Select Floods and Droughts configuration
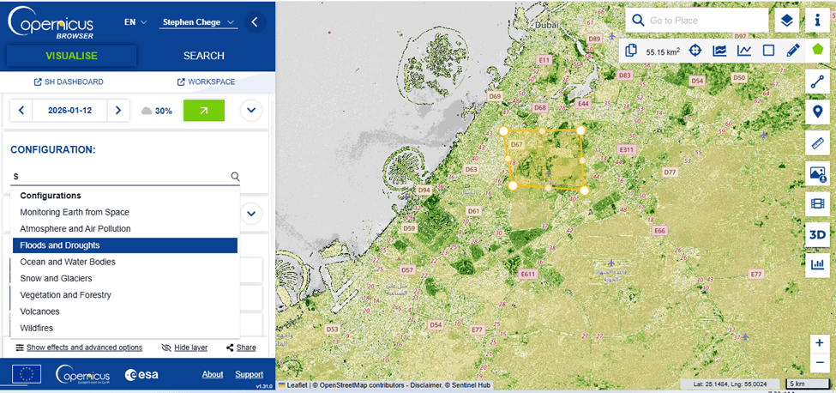 (125, 245)
